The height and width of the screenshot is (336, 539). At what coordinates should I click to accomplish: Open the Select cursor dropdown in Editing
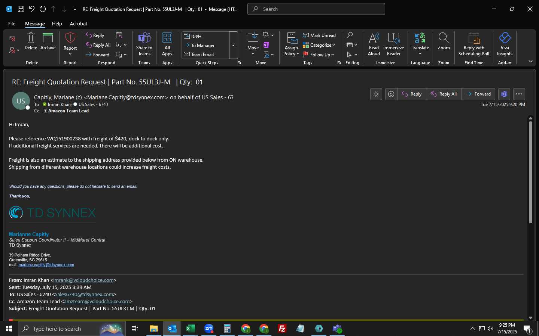point(352,55)
